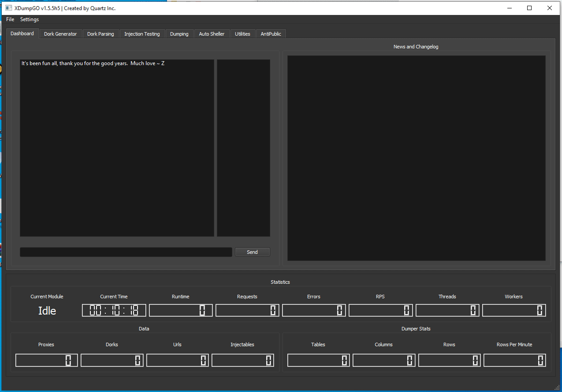The width and height of the screenshot is (562, 392).
Task: Open the Dork Generator tab
Action: [x=60, y=34]
